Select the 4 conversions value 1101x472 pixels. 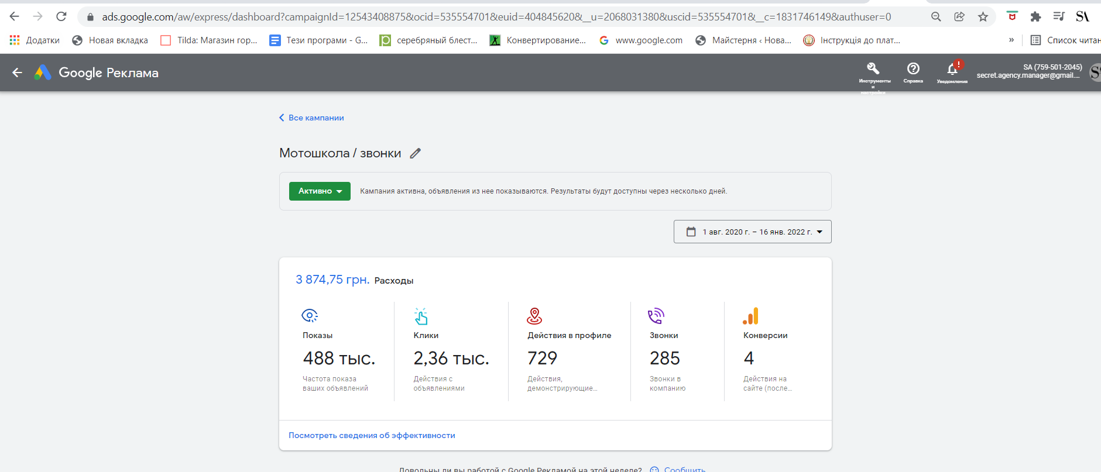749,358
